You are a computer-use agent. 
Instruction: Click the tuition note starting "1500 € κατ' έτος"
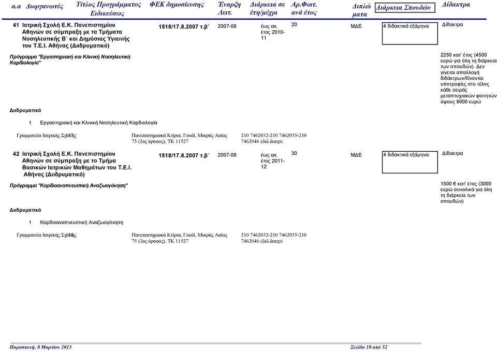pyautogui.click(x=466, y=193)
